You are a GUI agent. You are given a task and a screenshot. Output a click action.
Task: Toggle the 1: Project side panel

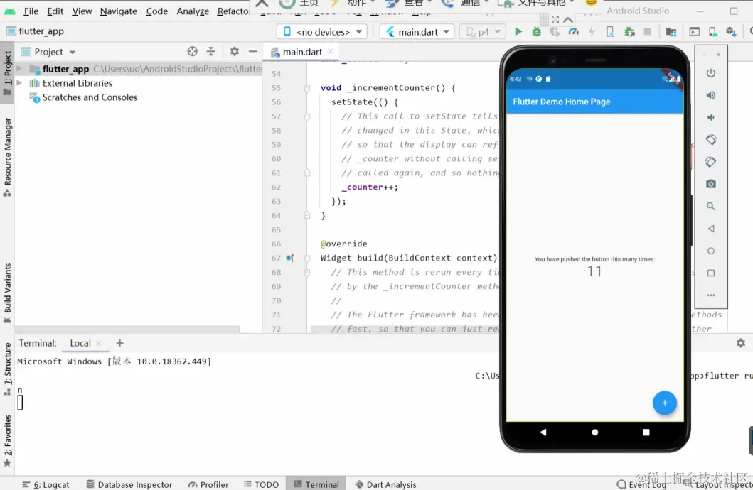[7, 73]
